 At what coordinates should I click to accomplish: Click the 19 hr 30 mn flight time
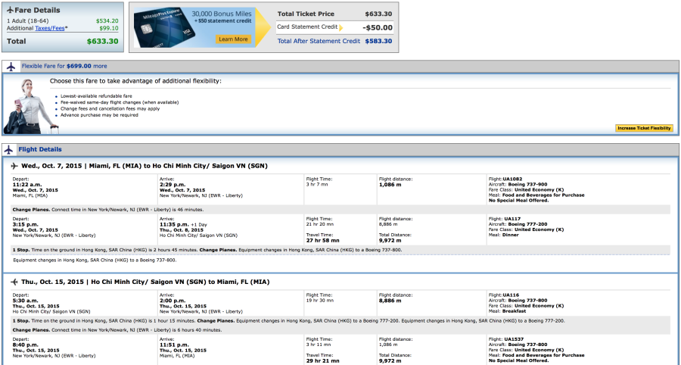click(320, 301)
